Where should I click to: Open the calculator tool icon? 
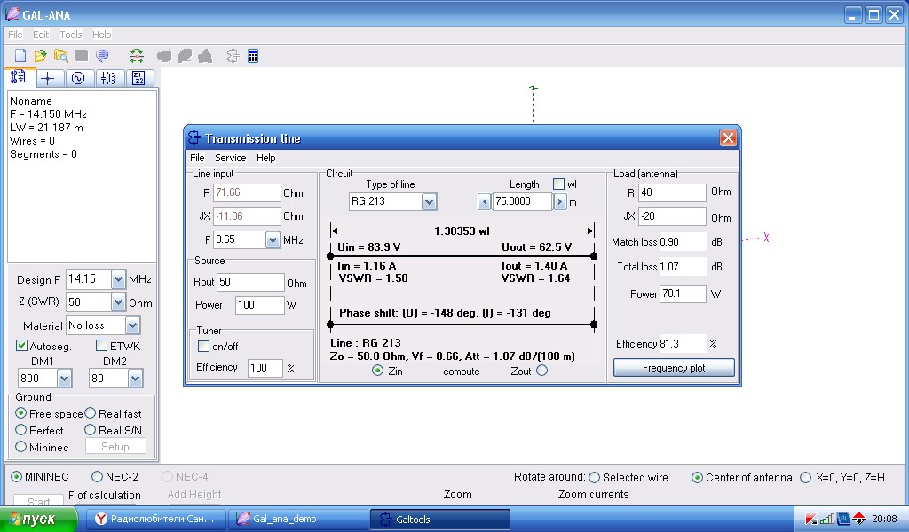254,56
